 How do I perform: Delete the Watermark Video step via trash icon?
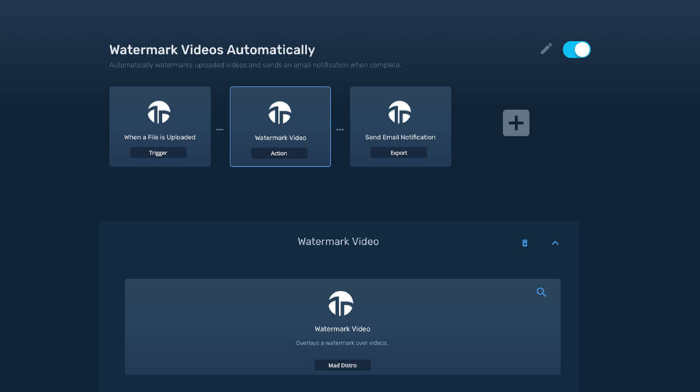pos(524,243)
